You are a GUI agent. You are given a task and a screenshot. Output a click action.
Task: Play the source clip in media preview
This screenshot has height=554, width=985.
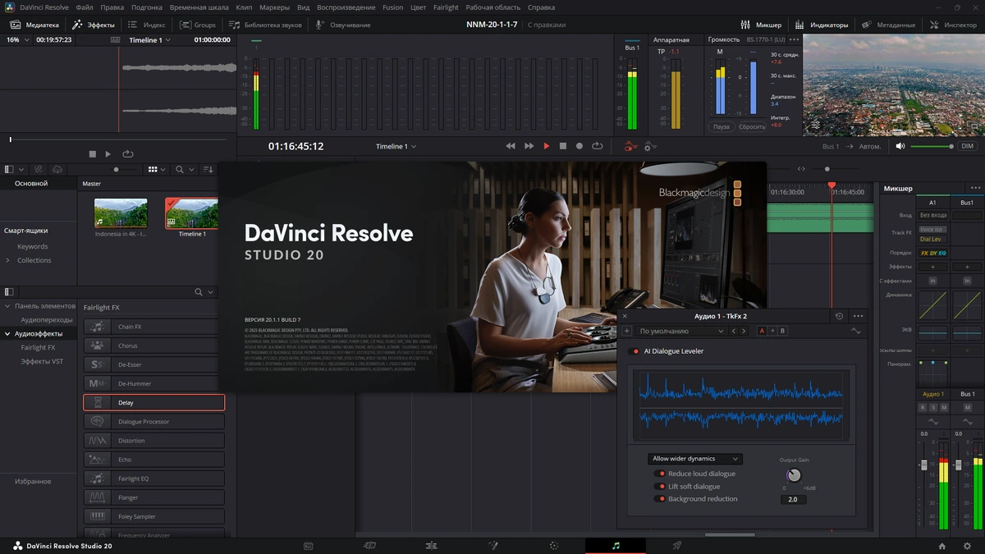click(108, 153)
